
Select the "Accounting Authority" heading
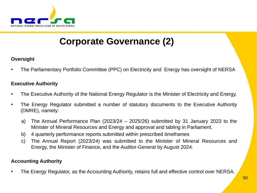[x=36, y=161]
